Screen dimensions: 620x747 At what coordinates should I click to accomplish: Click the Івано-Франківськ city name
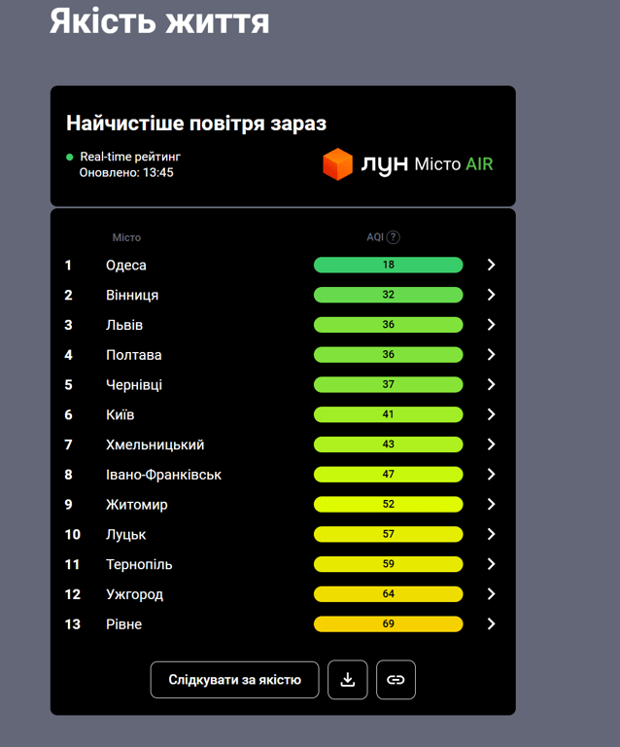[163, 475]
